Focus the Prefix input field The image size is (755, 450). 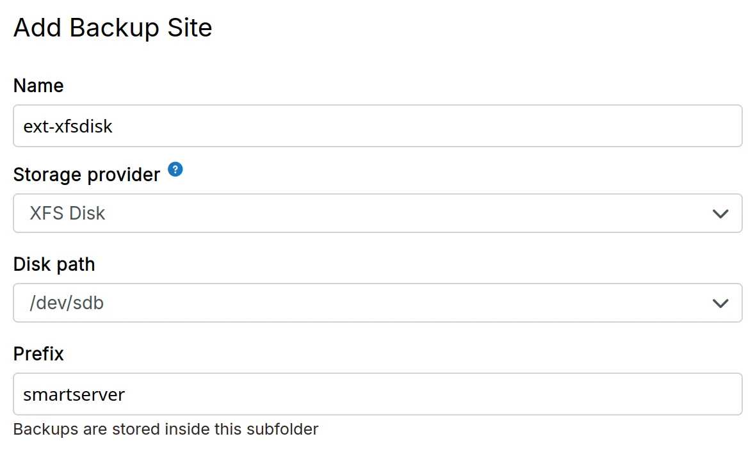377,394
